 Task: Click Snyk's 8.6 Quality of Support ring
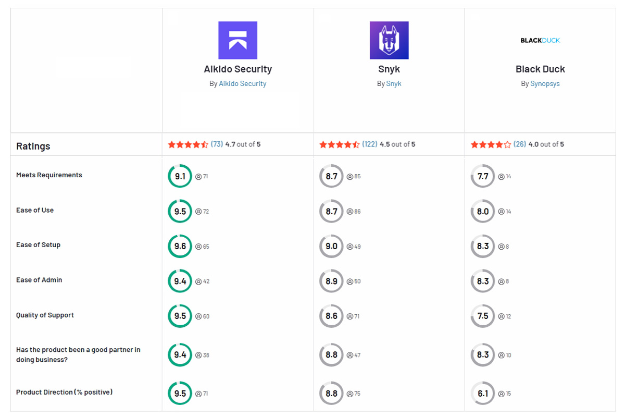pos(331,316)
